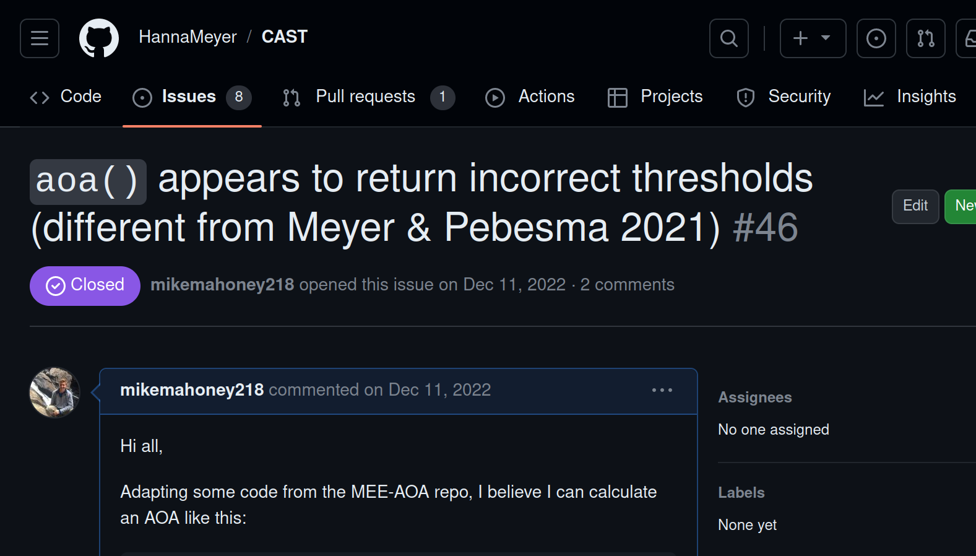Expand the create new plus dropdown
This screenshot has width=976, height=556.
tap(813, 38)
